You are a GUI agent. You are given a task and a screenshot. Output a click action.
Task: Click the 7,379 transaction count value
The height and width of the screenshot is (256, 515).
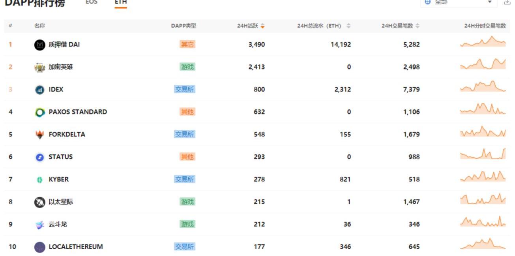click(412, 90)
